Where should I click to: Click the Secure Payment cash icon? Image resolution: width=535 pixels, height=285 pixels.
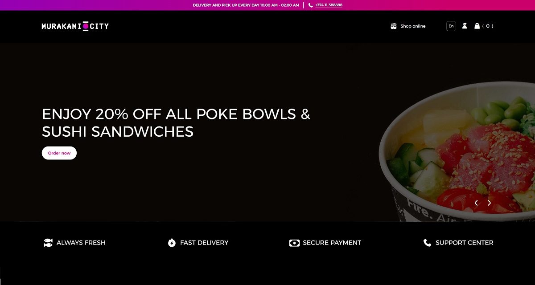[x=294, y=243]
